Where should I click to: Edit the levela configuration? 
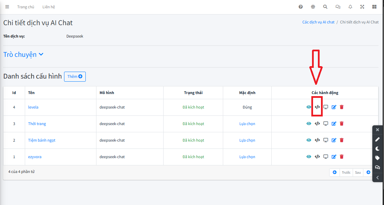[x=334, y=107]
